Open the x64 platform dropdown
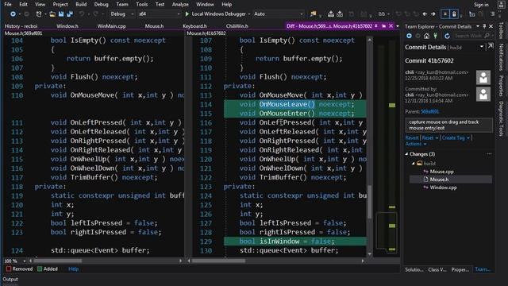Screen dimensions: 508x286 [159, 14]
